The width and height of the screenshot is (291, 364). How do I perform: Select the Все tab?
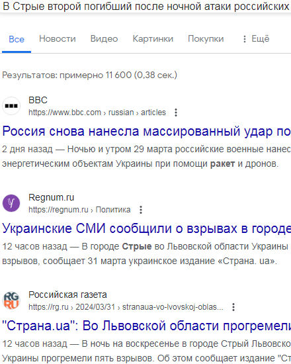tap(17, 39)
